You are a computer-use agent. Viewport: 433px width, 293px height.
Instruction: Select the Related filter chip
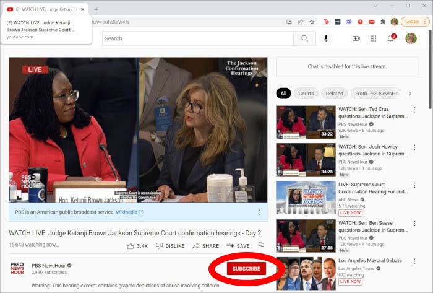[334, 94]
